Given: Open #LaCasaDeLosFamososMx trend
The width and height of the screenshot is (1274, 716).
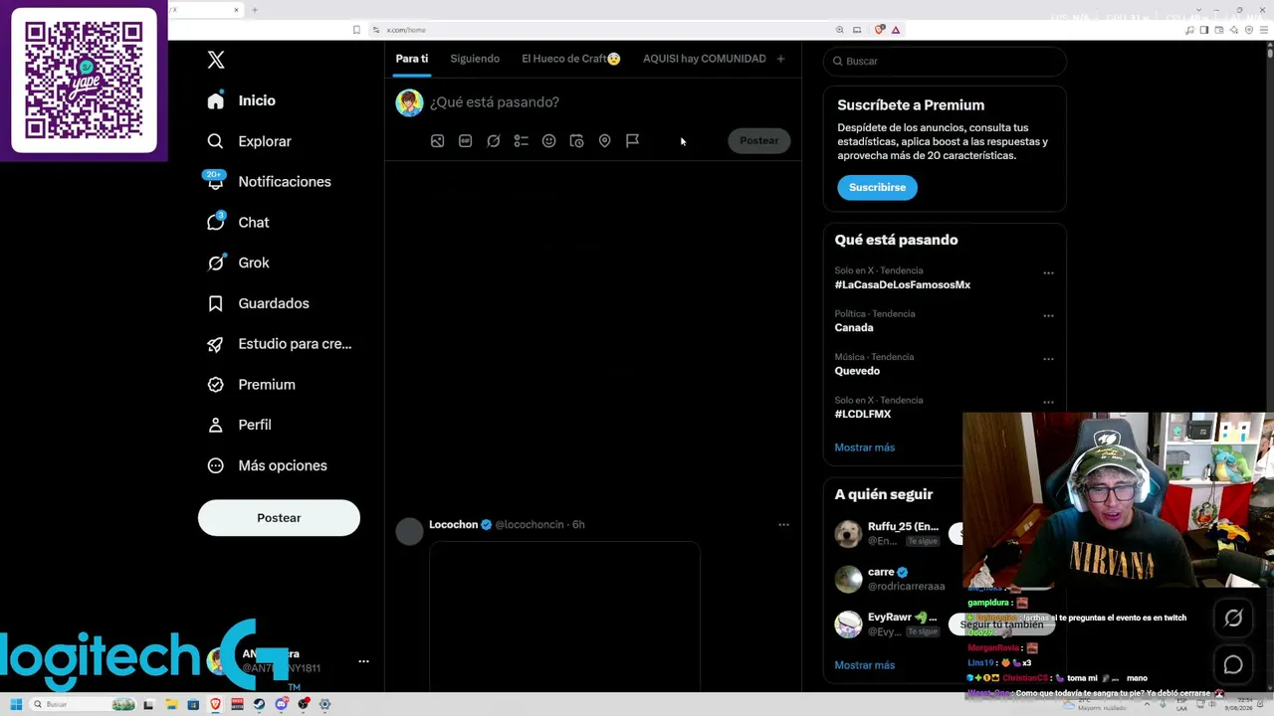Looking at the screenshot, I should coord(903,285).
